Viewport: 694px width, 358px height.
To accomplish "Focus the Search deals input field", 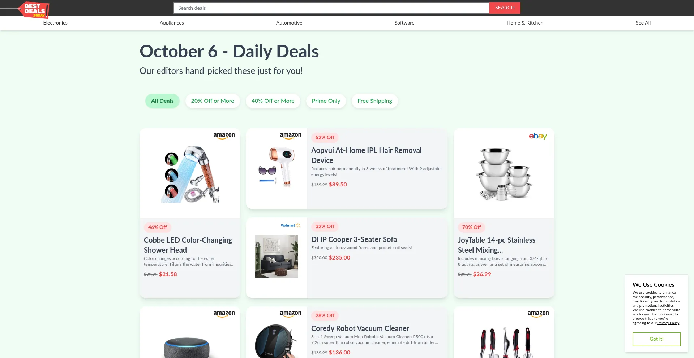I will point(331,8).
